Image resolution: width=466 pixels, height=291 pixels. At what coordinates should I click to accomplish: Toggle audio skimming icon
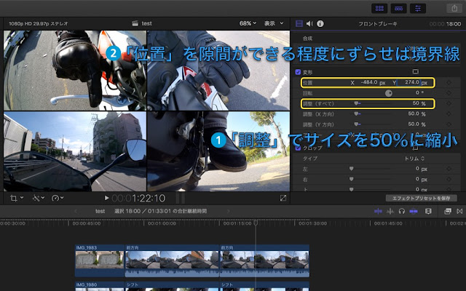[390, 211]
